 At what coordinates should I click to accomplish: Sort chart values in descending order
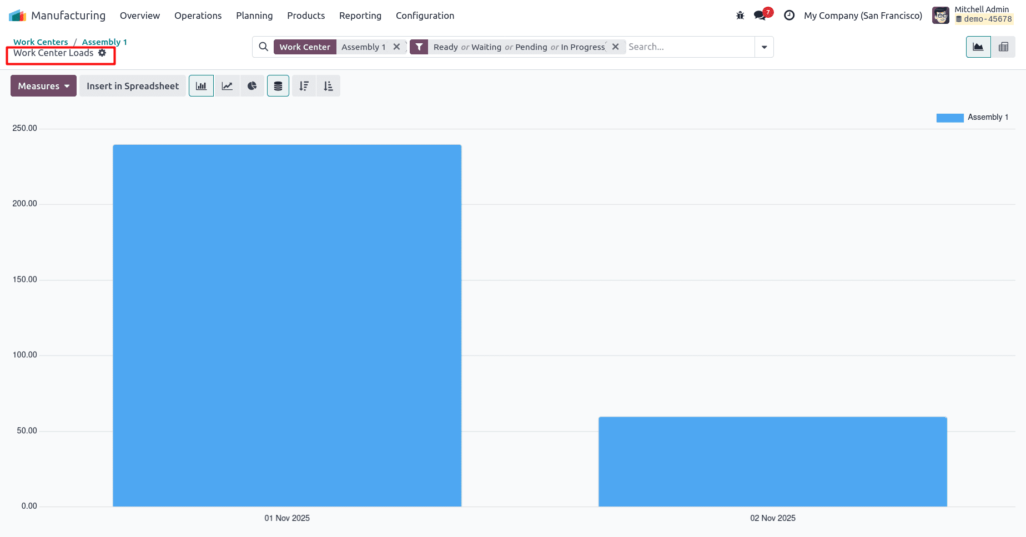pos(303,85)
